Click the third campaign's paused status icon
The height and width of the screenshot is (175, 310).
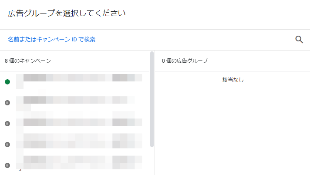(7, 124)
